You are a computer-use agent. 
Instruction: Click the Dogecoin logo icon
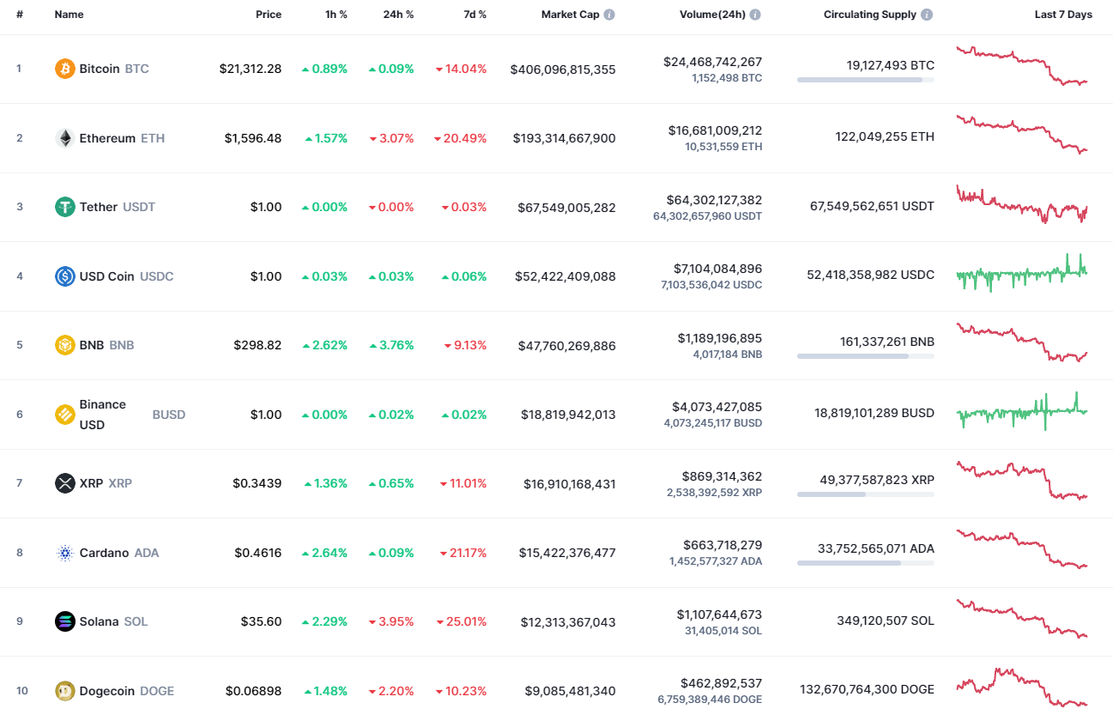click(x=64, y=691)
